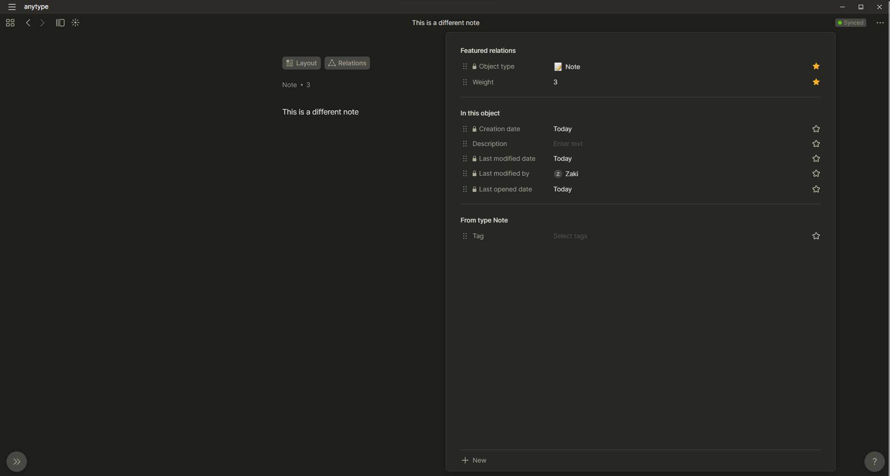The width and height of the screenshot is (890, 476).
Task: Open the Relations tab
Action: point(347,63)
